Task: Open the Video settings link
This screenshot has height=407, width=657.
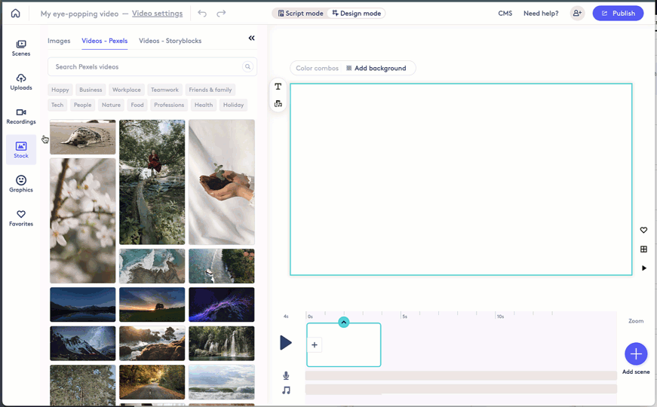Action: tap(157, 14)
